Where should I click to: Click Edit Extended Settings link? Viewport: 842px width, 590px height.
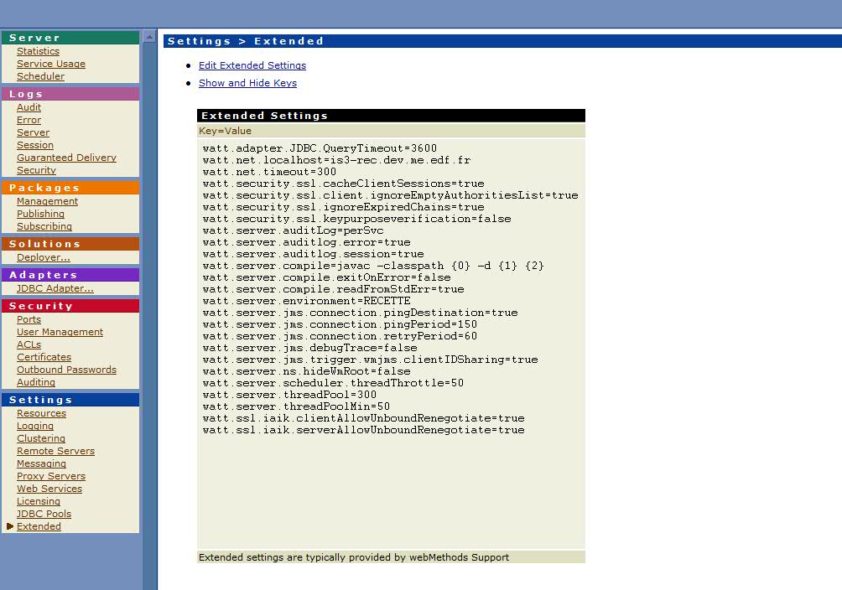tap(252, 65)
